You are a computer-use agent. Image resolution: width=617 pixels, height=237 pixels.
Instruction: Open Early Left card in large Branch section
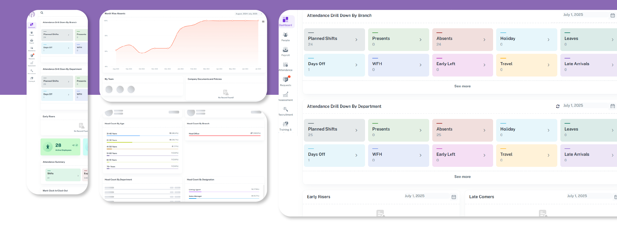463,65
